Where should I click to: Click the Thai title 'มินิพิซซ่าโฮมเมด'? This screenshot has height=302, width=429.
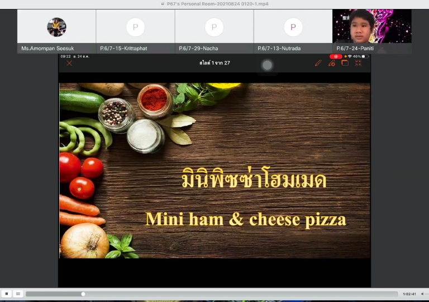coord(254,178)
